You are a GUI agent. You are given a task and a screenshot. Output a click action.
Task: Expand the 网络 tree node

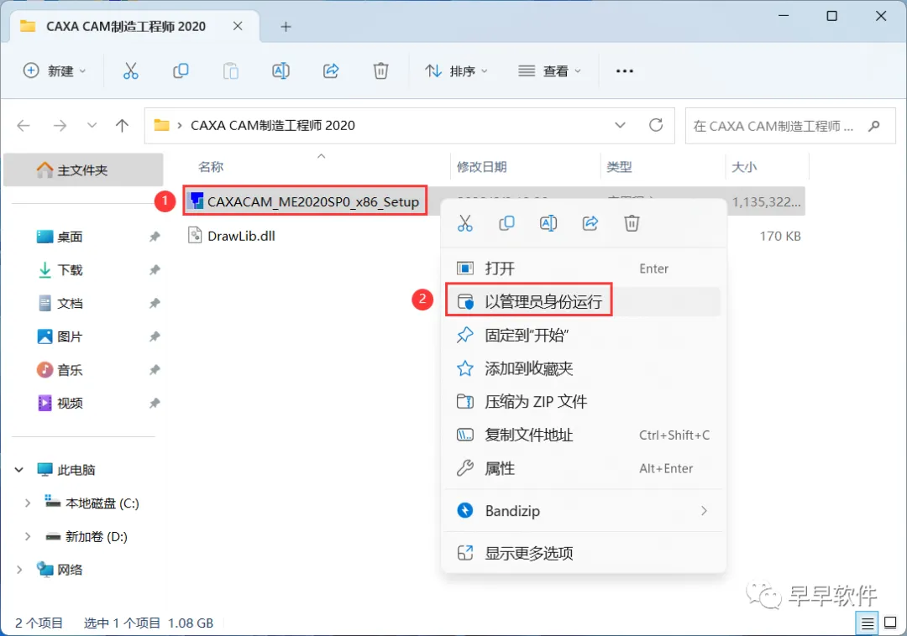19,571
